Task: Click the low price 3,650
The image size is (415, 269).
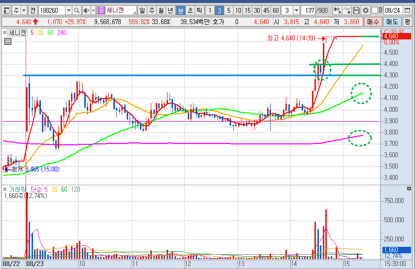Action: [351, 22]
